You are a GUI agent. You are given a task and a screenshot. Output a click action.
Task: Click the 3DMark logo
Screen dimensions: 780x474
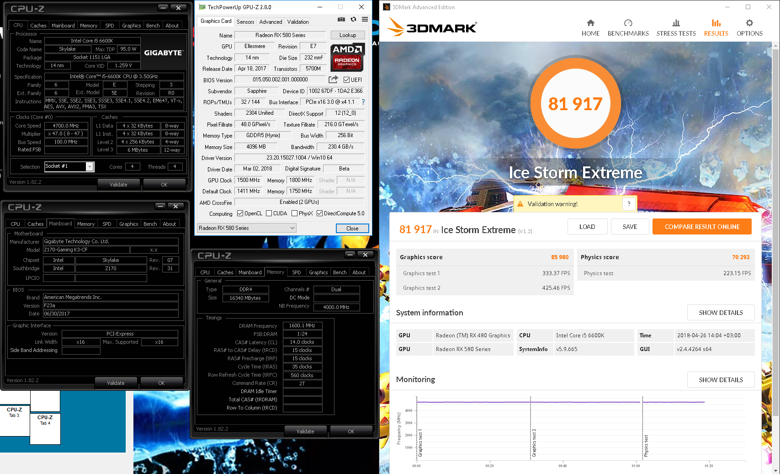point(432,27)
